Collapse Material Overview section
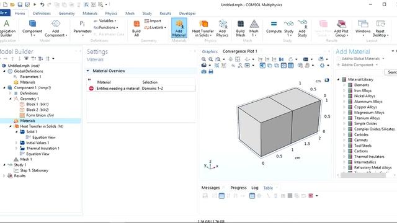Viewport: 397px width, 223px height. (88, 71)
